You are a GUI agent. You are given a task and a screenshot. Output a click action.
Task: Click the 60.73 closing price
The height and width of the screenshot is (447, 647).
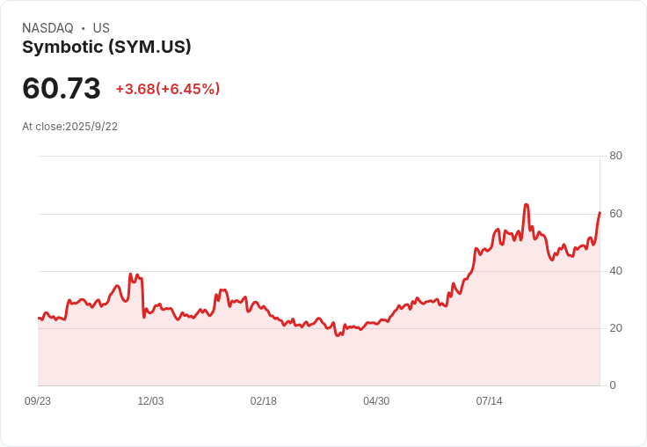pos(62,88)
